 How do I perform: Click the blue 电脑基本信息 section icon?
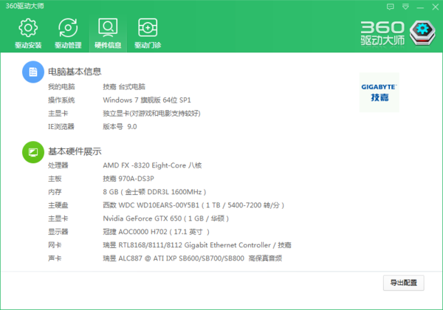[x=32, y=72]
